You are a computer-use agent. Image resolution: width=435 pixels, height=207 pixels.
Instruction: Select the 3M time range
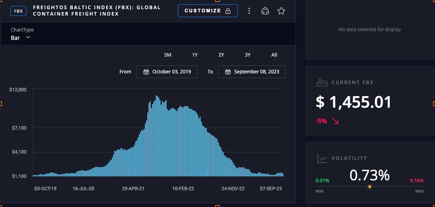(167, 55)
